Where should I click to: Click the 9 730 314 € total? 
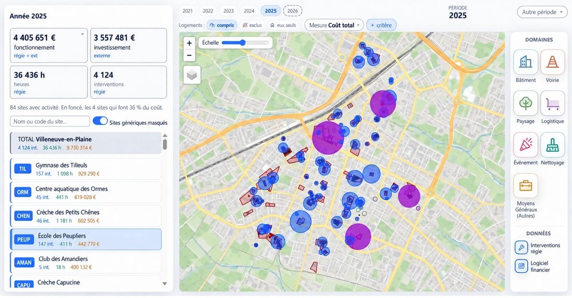(79, 148)
